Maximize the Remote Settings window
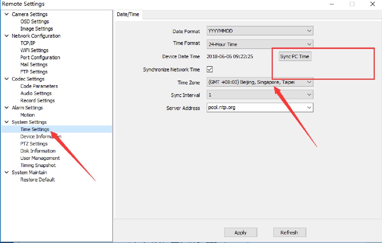Screen dimensions: 382x243 (x=352, y=4)
